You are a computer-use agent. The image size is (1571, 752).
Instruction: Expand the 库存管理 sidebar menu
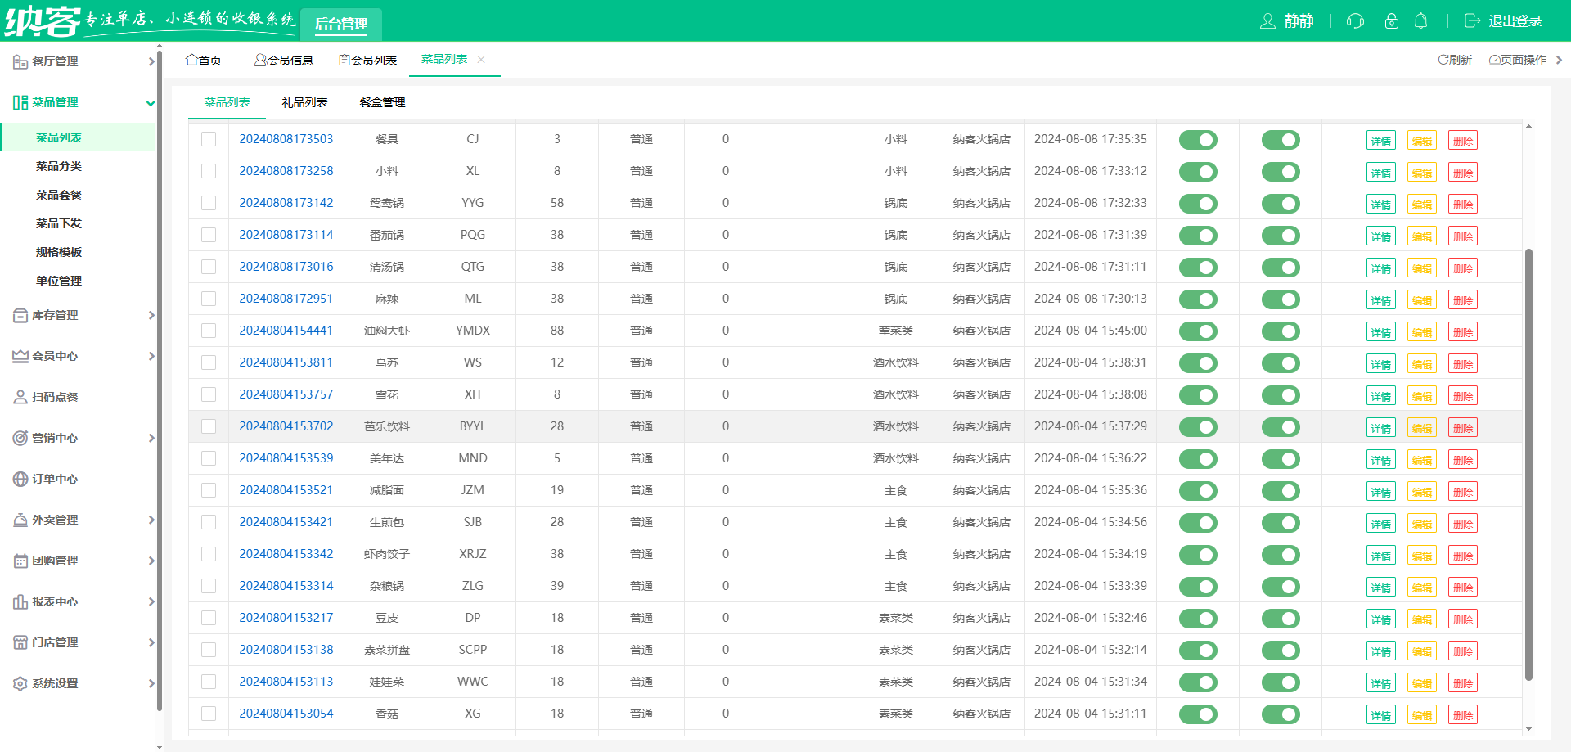pyautogui.click(x=151, y=315)
